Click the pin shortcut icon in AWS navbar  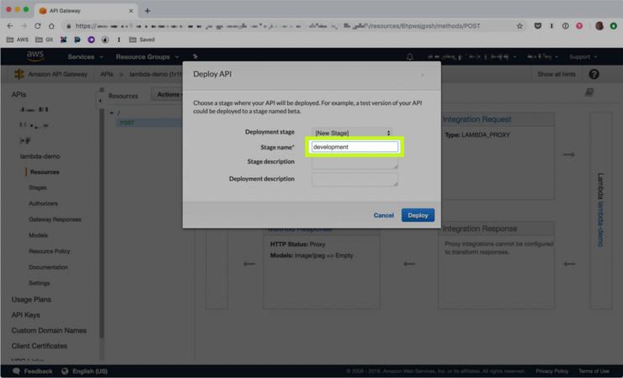(195, 57)
